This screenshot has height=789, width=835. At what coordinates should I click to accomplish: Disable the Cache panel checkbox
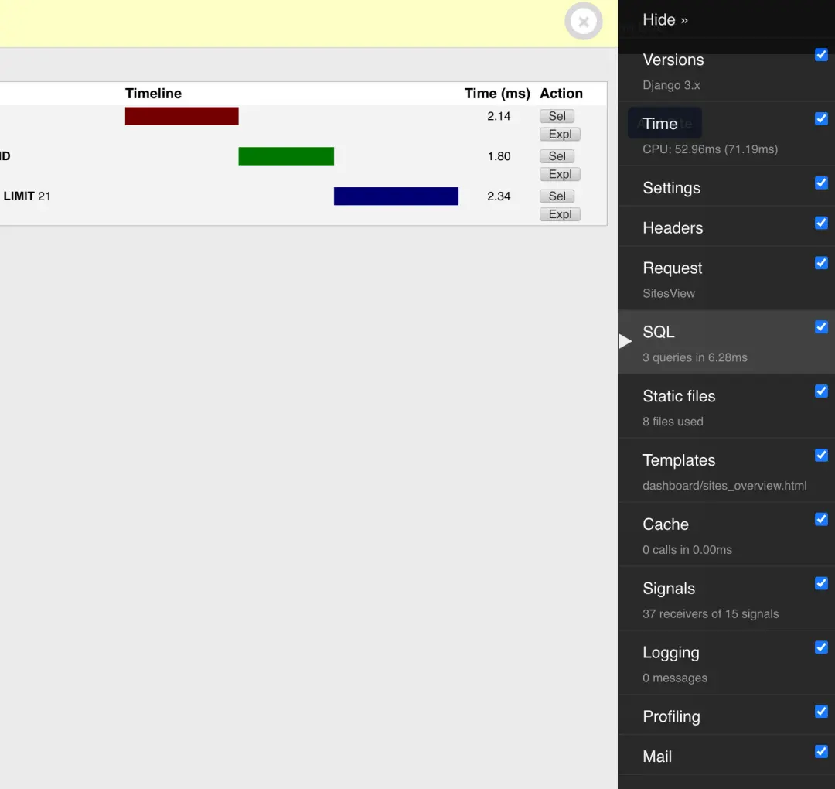coord(821,519)
